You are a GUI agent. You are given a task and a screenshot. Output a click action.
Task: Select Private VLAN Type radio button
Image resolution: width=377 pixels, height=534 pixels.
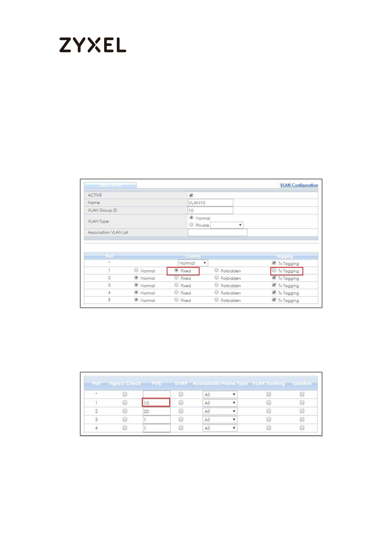click(191, 225)
